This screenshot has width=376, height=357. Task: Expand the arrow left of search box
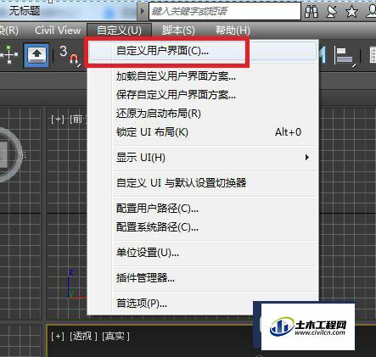pyautogui.click(x=143, y=11)
